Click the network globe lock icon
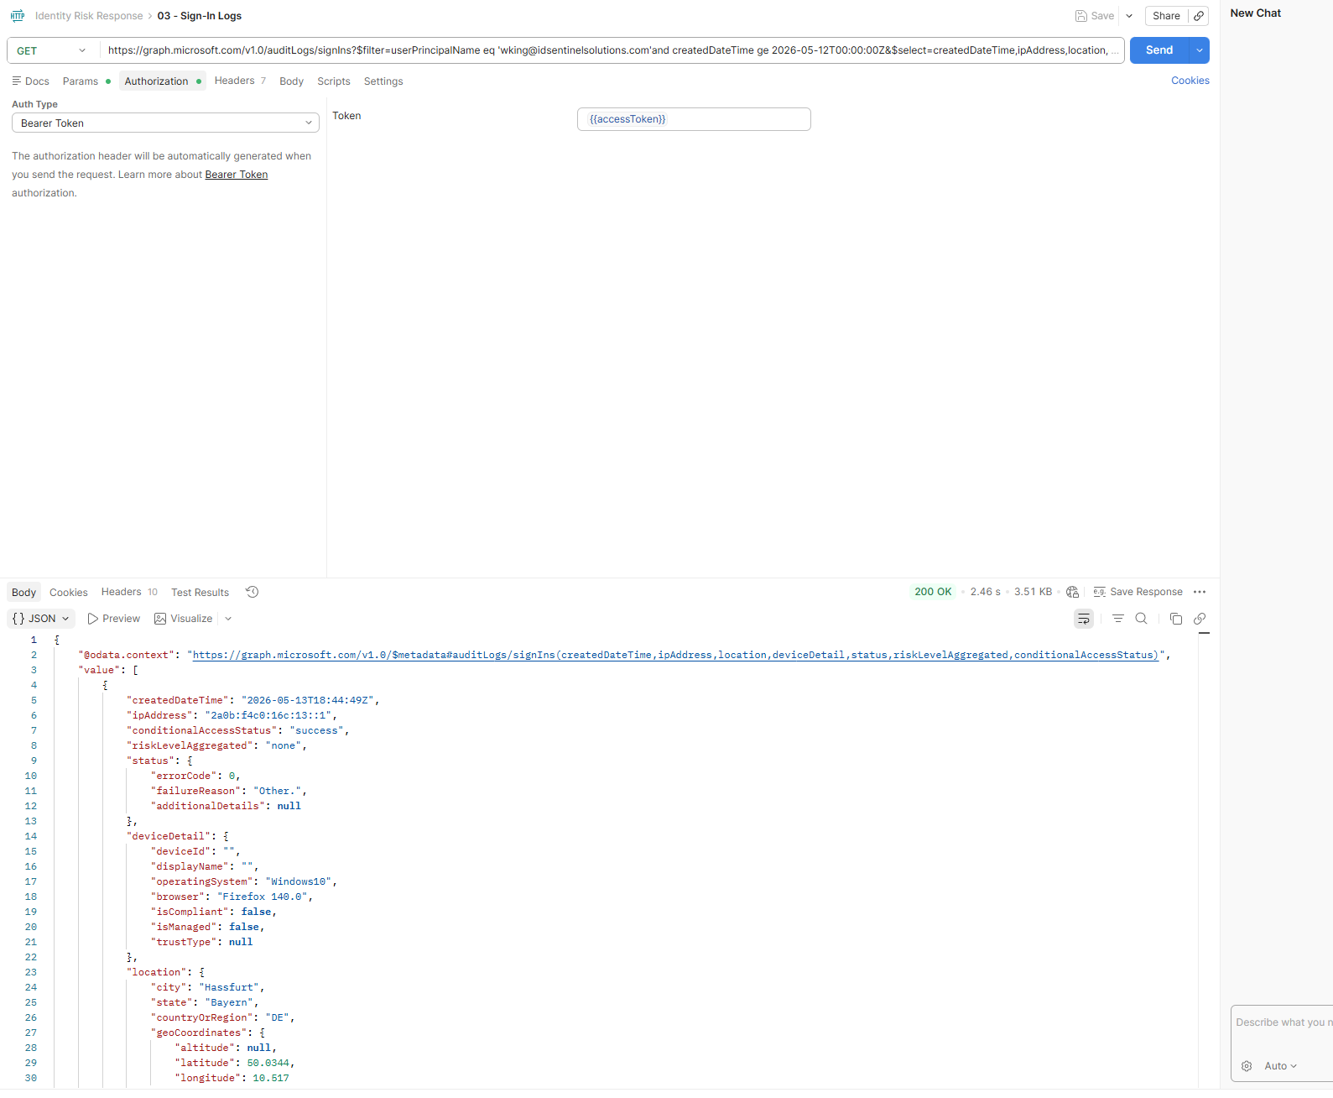1333x1098 pixels. [1072, 592]
